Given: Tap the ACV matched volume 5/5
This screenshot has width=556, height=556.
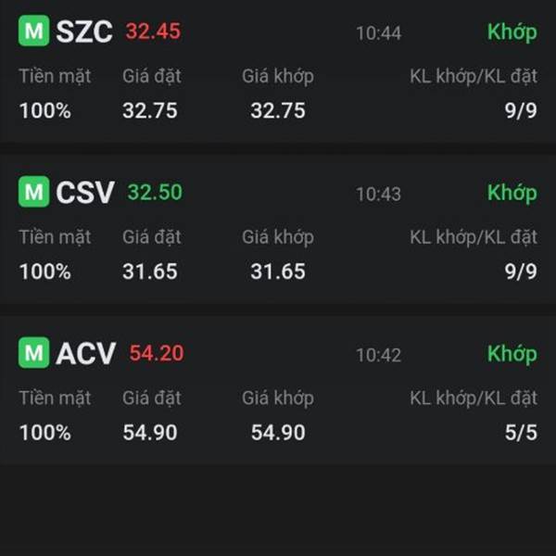Looking at the screenshot, I should click(521, 433).
